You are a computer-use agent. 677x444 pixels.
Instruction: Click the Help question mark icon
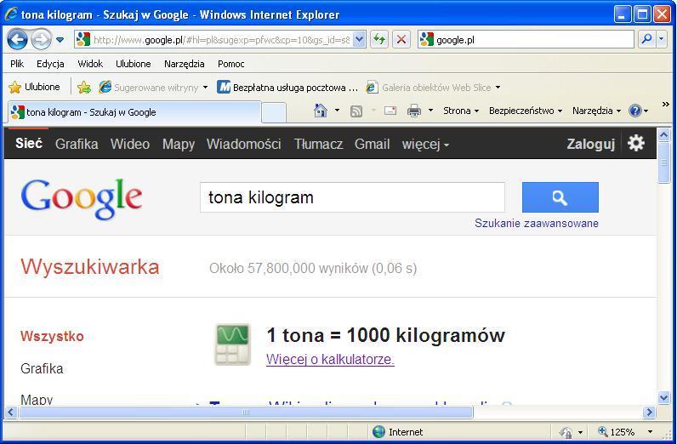[x=635, y=111]
